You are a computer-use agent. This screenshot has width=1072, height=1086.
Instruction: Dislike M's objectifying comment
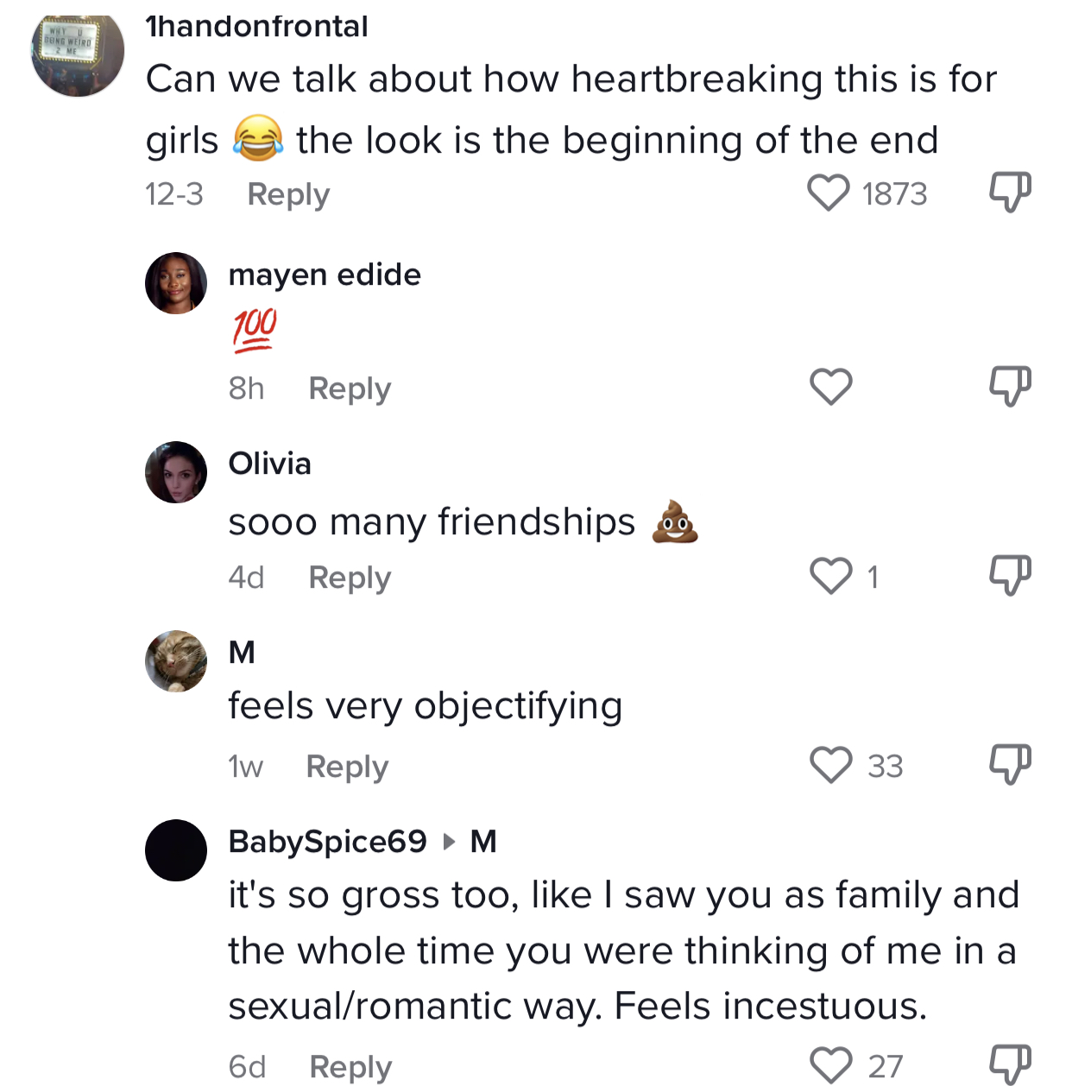pos(1010,764)
